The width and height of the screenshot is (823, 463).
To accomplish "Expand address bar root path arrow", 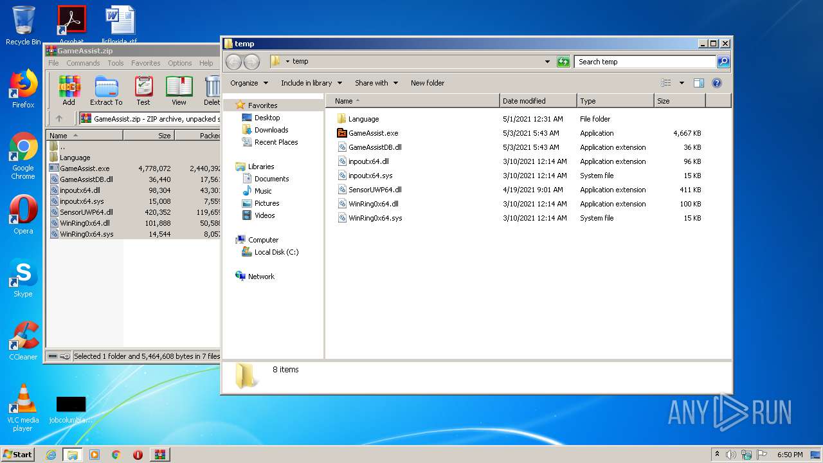I will 287,62.
